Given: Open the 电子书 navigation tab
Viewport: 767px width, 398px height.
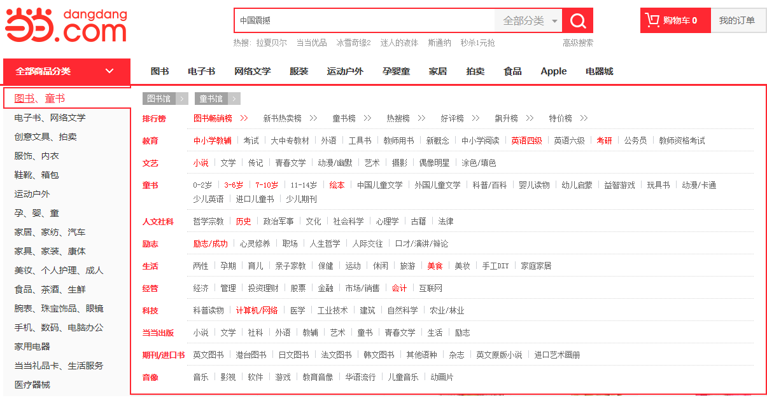Looking at the screenshot, I should [x=201, y=71].
